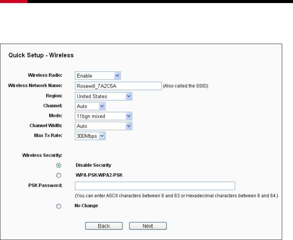293x240 pixels.
Task: Expand the Mode dropdown showing 11bgn mixed
Action: click(x=104, y=116)
